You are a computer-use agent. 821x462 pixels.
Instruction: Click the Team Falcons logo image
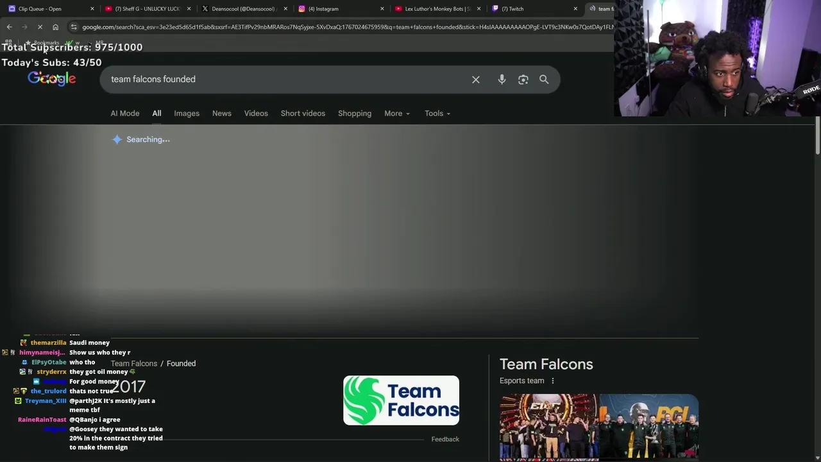click(x=401, y=400)
